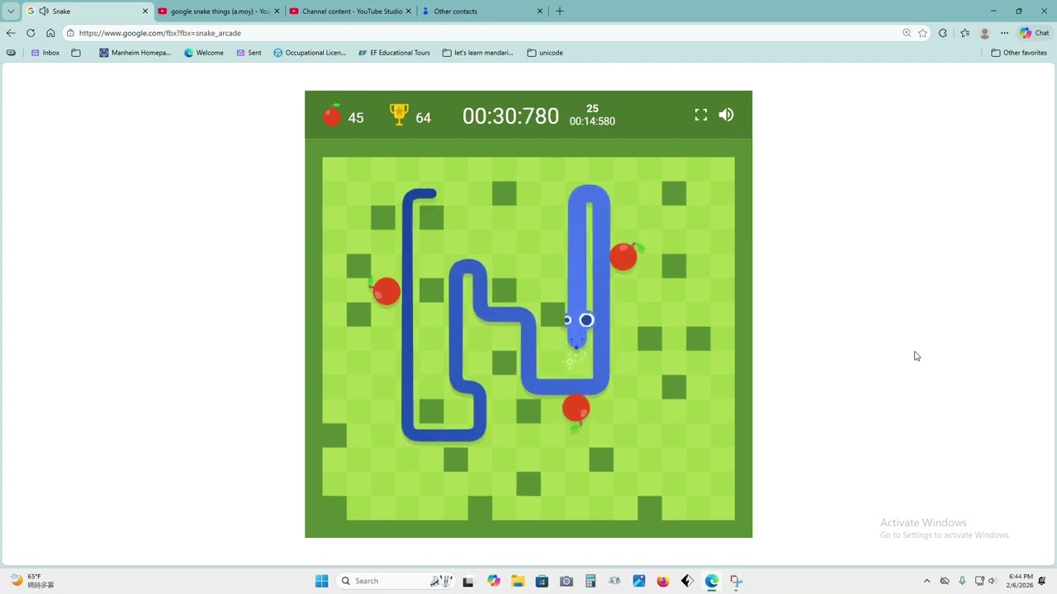Open browser extensions menu
The image size is (1057, 594).
[943, 33]
